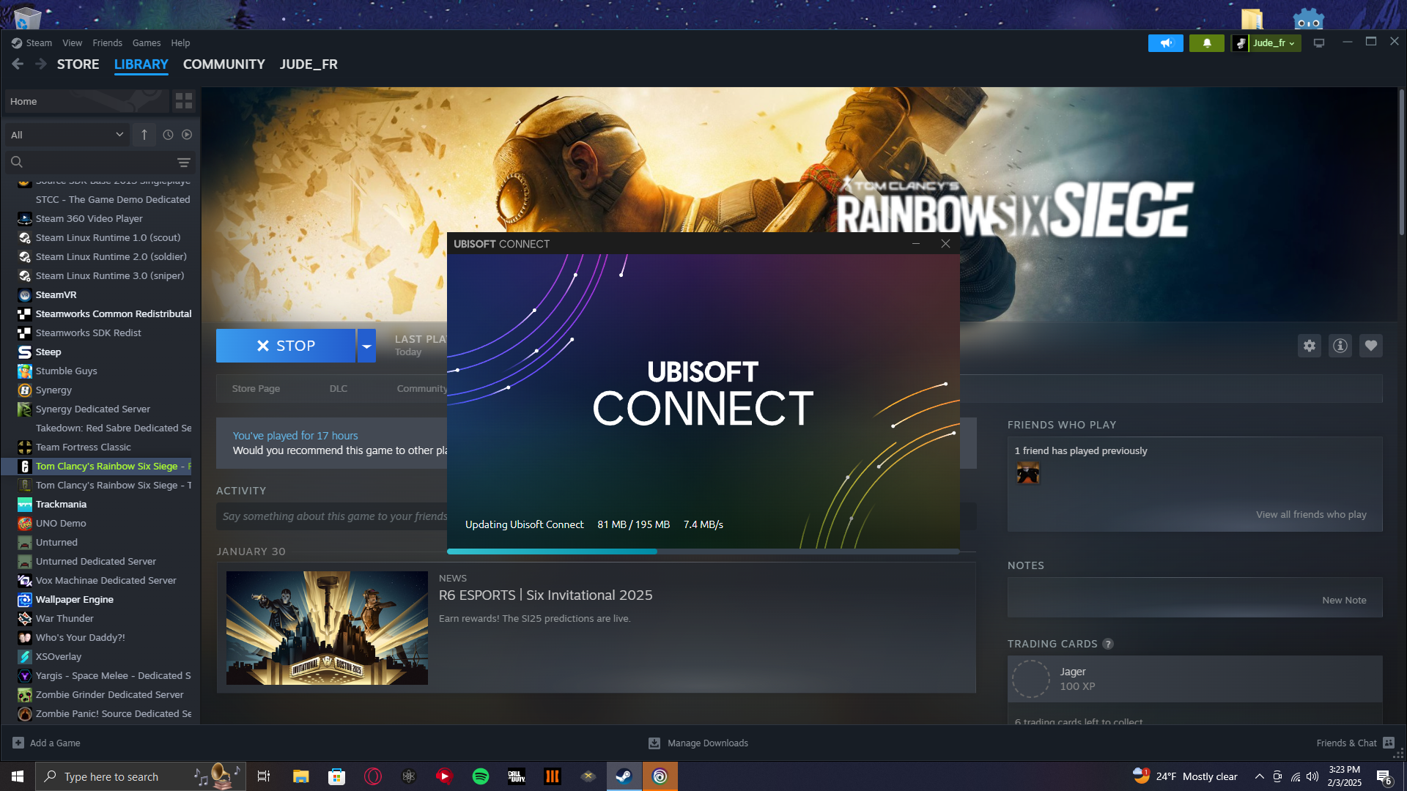Open the View menu
The image size is (1407, 791).
[x=73, y=43]
